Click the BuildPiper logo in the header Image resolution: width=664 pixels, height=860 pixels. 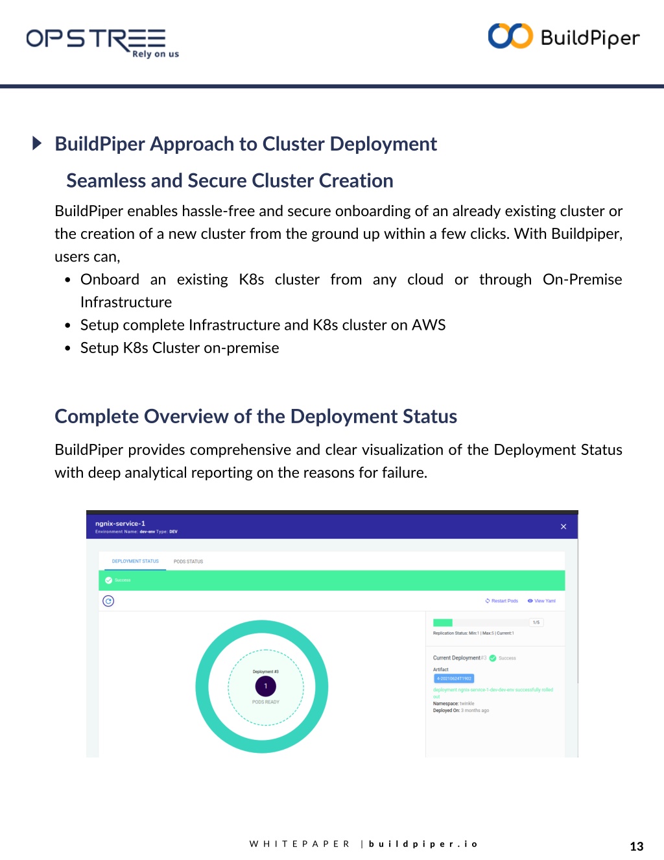563,37
